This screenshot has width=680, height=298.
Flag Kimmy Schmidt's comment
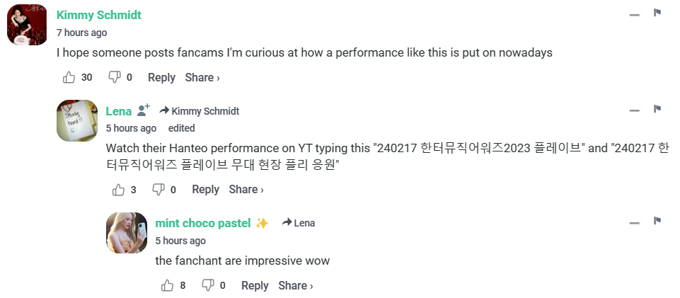[657, 13]
